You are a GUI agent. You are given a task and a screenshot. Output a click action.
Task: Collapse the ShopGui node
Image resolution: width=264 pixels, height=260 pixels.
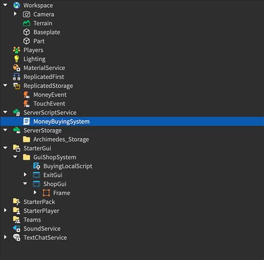[25, 184]
